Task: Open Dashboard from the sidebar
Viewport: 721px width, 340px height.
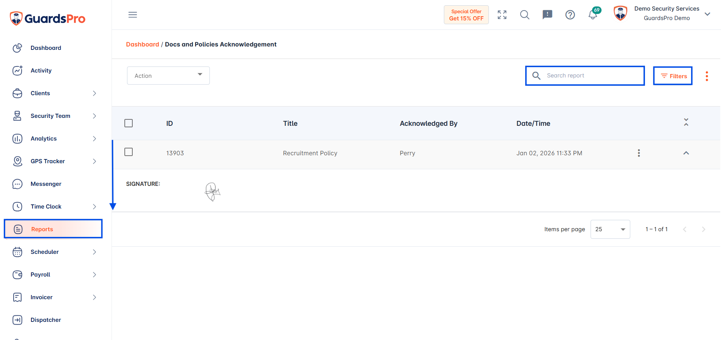Action: pyautogui.click(x=46, y=48)
